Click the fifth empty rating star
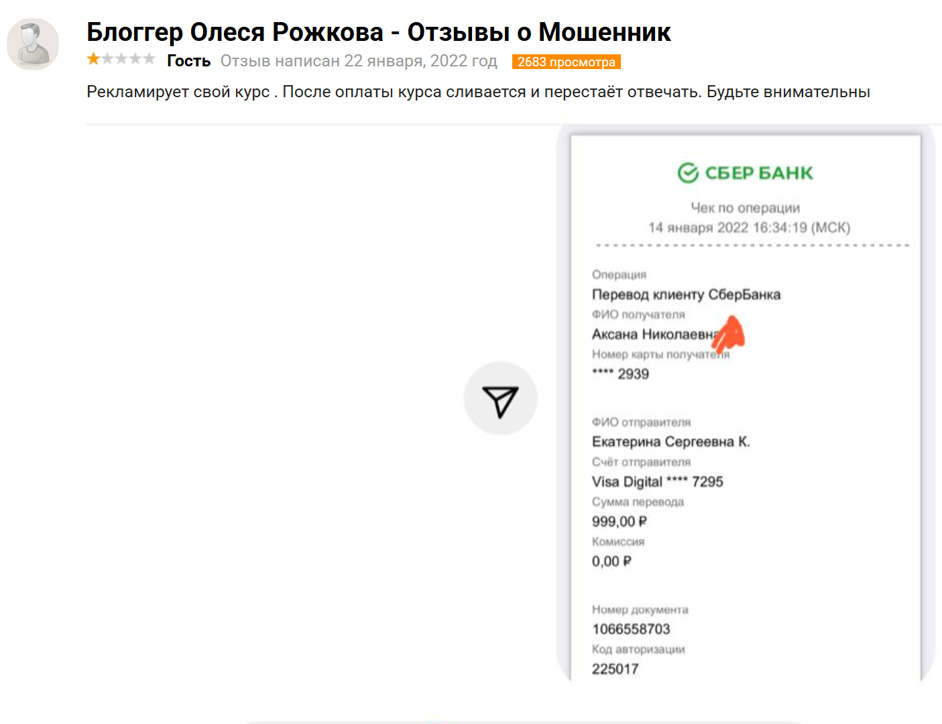This screenshot has height=724, width=942. [149, 59]
